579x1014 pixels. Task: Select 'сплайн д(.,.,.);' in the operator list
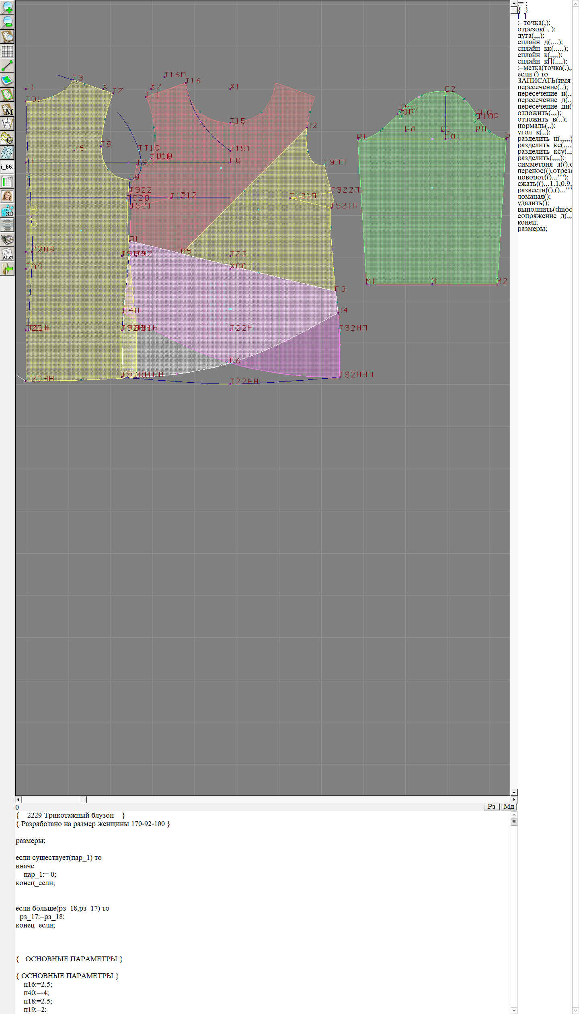[x=540, y=42]
